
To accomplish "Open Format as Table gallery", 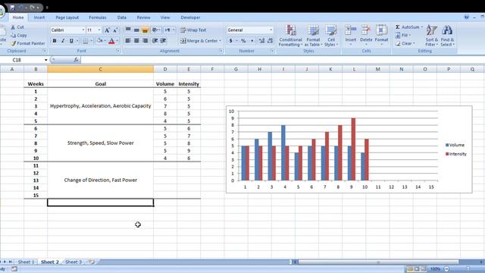I will tap(313, 36).
